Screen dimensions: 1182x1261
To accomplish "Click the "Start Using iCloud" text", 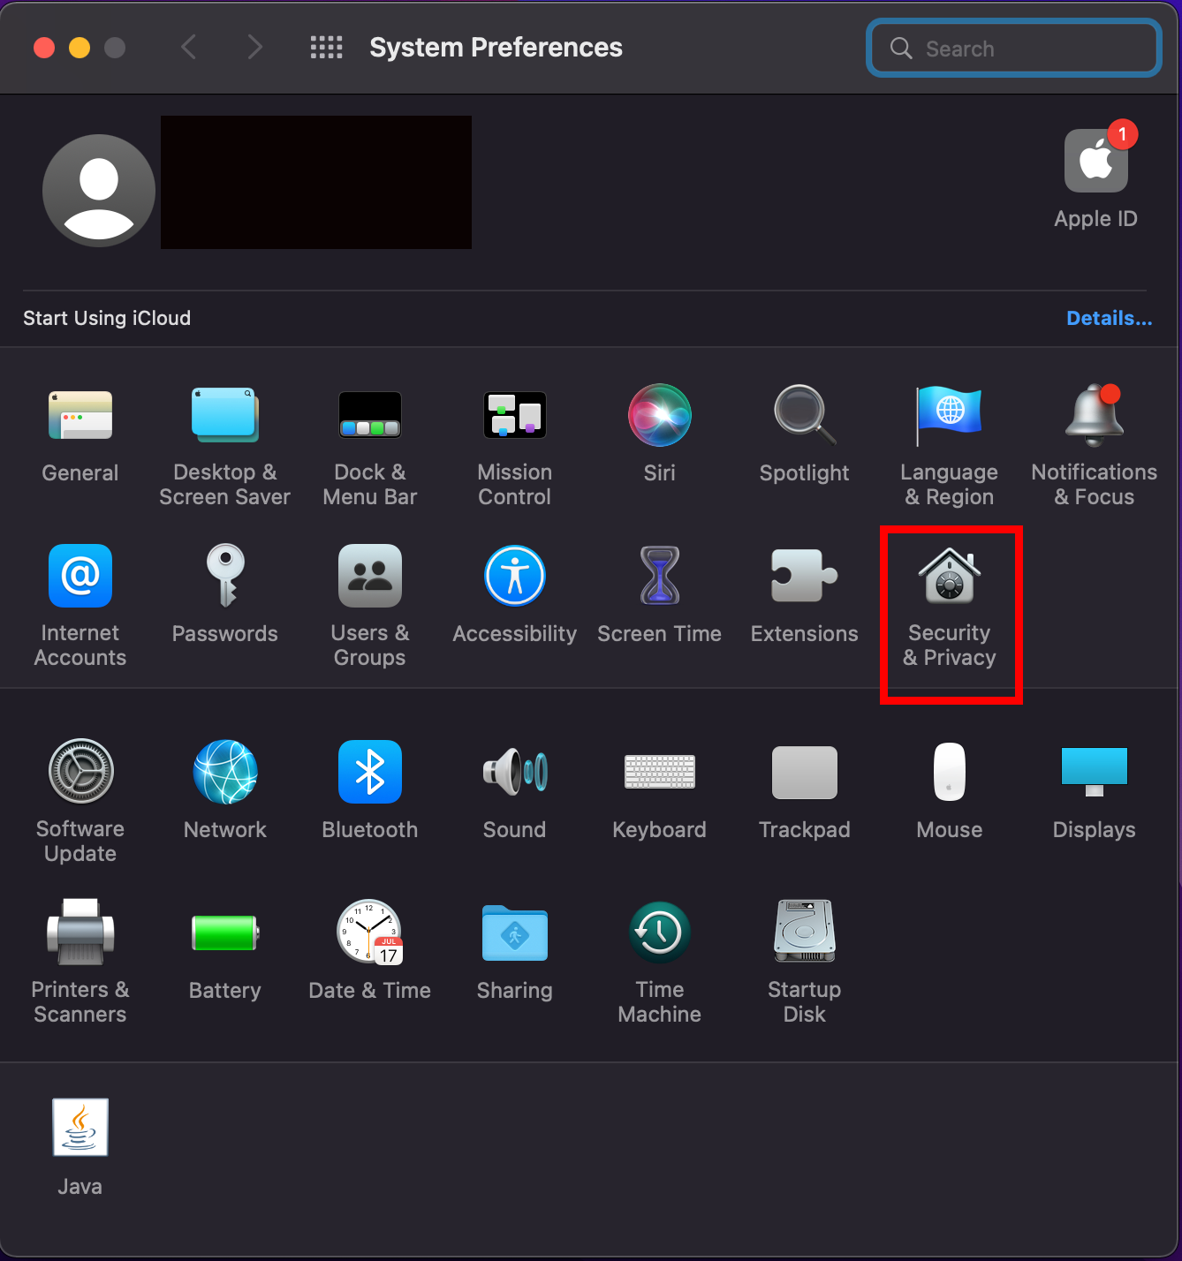I will [107, 318].
